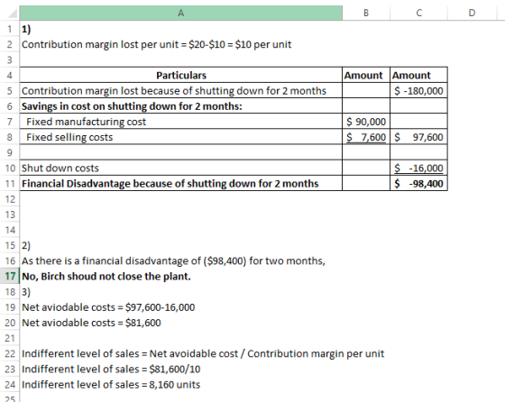Click the 'Particulars' header cell
This screenshot has width=505, height=402.
pyautogui.click(x=181, y=76)
